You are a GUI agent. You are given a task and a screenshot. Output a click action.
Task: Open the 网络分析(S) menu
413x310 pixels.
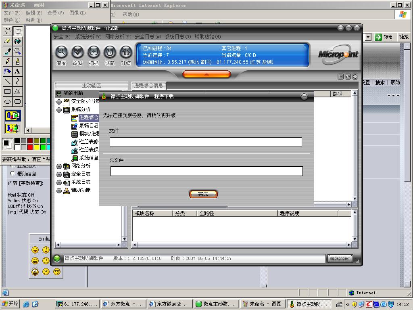point(118,37)
